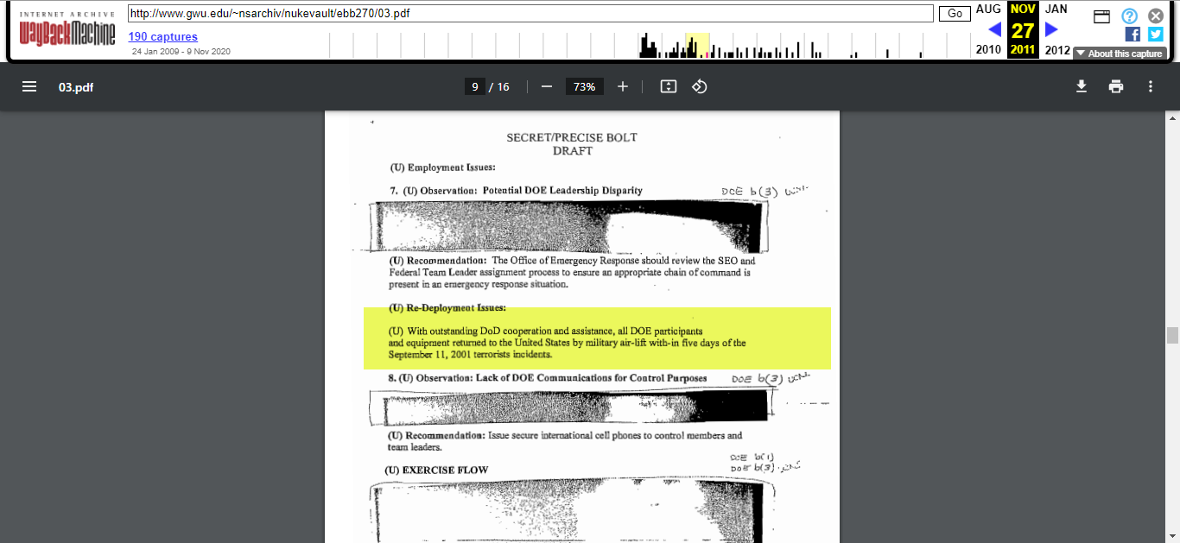Click the 'Potential DOE Leadership Disparity' observation
Image resolution: width=1180 pixels, height=543 pixels.
click(x=516, y=190)
